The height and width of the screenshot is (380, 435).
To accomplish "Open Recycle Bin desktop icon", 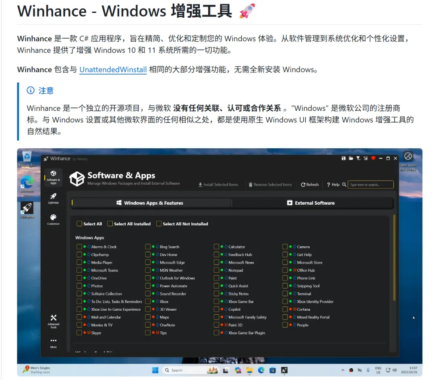I will tap(27, 159).
